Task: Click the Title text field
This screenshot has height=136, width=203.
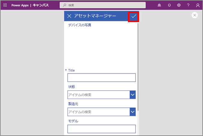Action: click(101, 78)
